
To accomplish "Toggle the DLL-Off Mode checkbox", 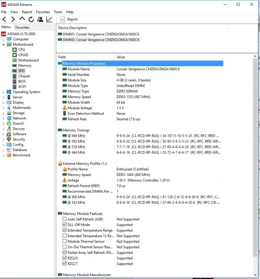I will 65,224.
